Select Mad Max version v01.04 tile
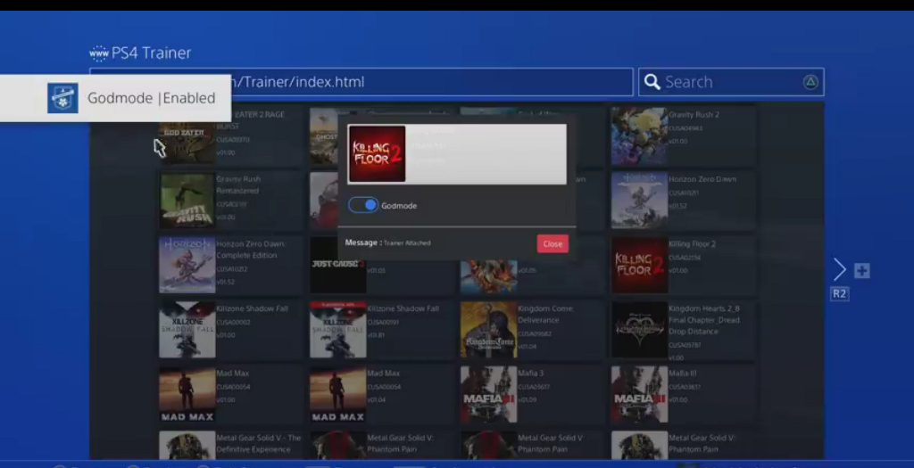Image resolution: width=914 pixels, height=468 pixels. coord(337,393)
